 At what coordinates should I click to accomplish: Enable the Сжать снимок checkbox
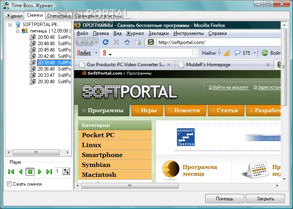tap(9, 184)
